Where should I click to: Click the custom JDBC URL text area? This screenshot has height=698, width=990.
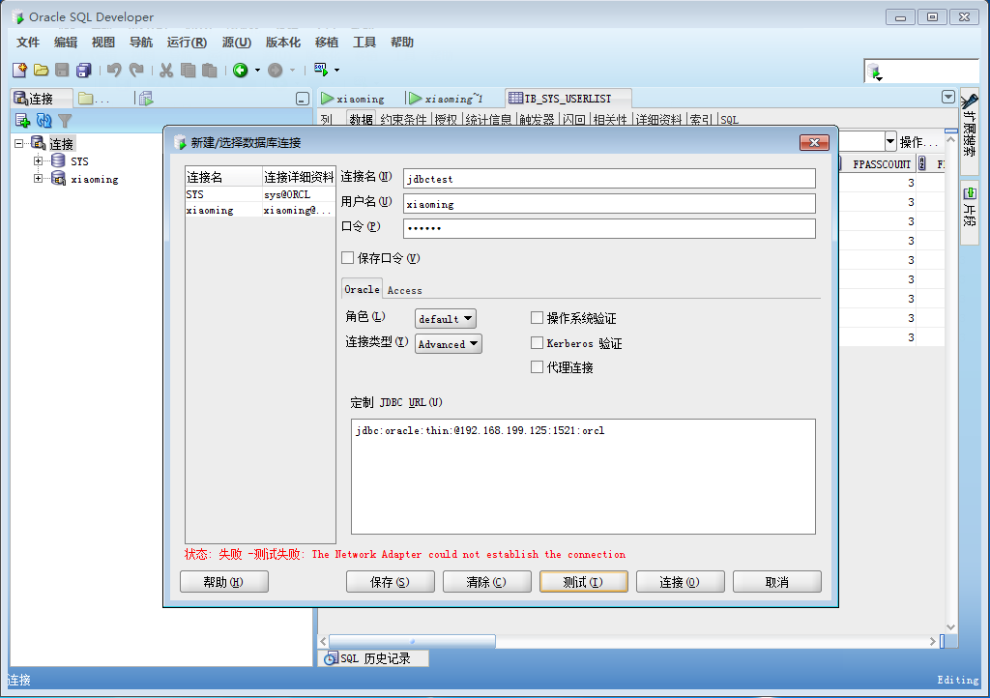pos(583,477)
